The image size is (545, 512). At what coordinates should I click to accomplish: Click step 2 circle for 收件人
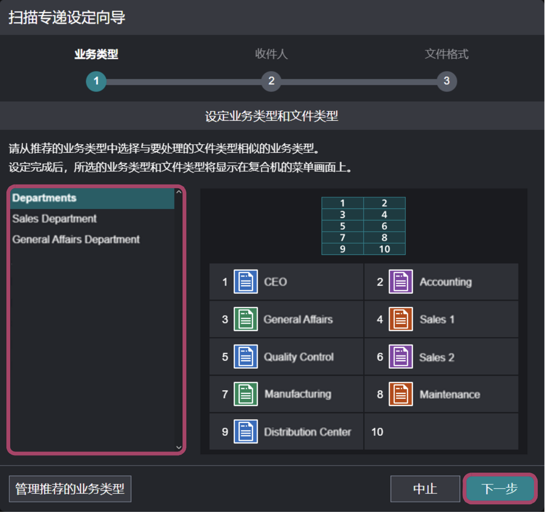pos(271,82)
